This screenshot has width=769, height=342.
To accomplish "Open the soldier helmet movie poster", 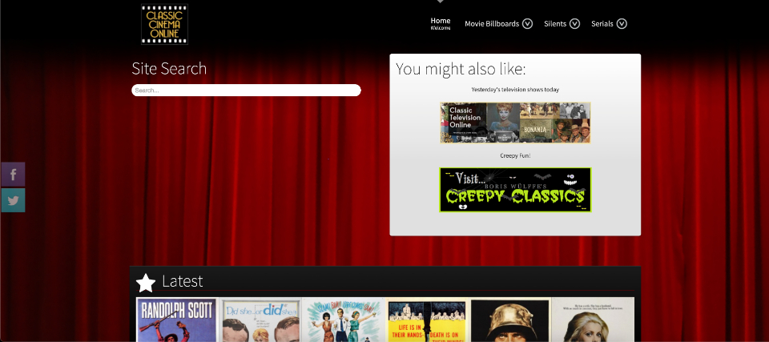I will (510, 320).
